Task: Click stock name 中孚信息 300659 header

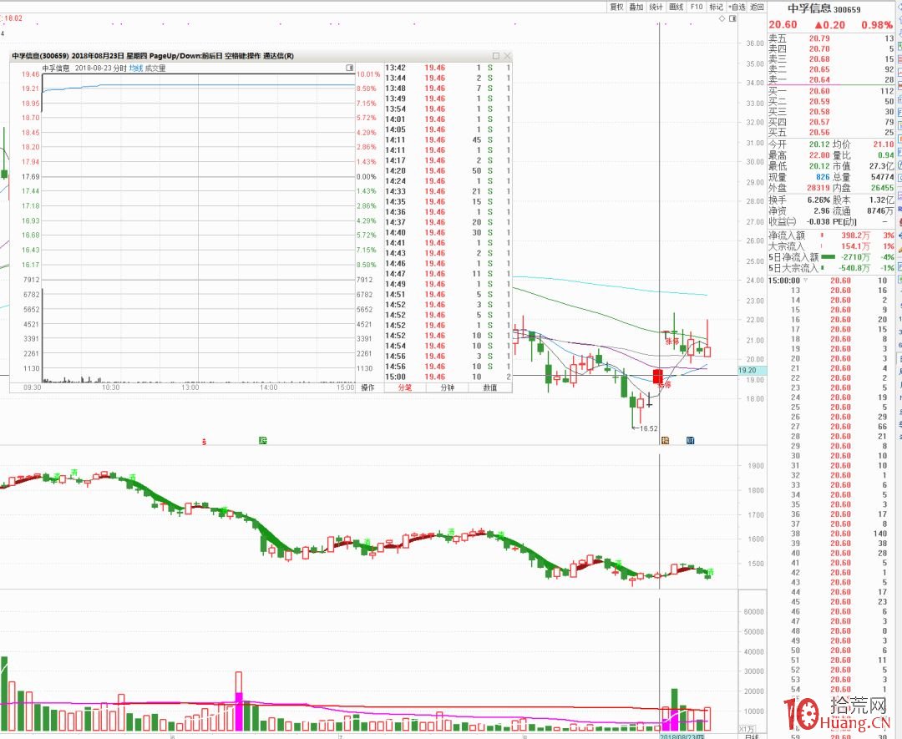Action: (x=823, y=8)
